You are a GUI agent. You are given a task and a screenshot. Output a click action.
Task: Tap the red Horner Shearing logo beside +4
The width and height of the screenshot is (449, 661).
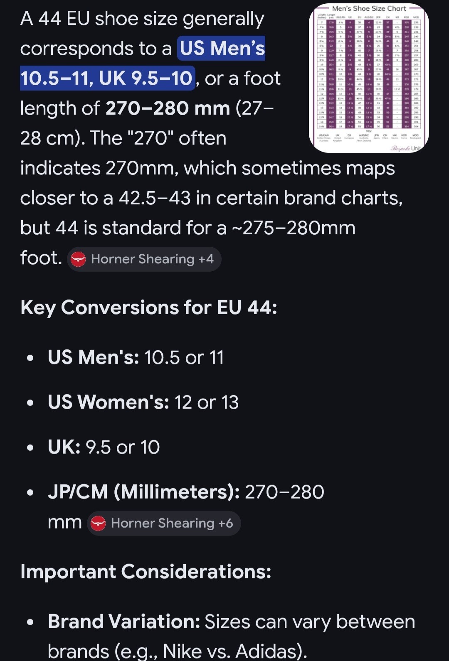[x=78, y=259]
